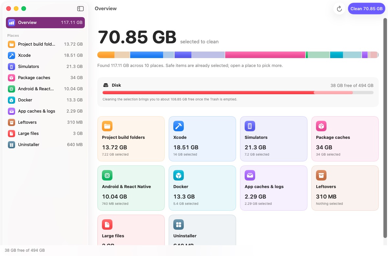Open the Package caches 34 GB card
388x256 pixels.
345,139
